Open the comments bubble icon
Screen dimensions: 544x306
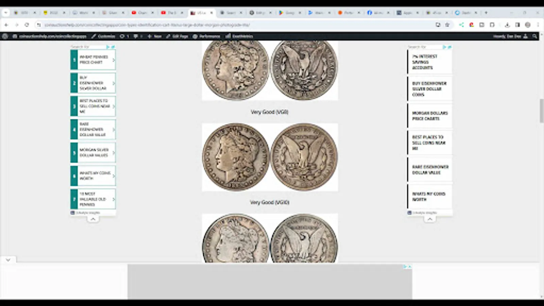(136, 36)
